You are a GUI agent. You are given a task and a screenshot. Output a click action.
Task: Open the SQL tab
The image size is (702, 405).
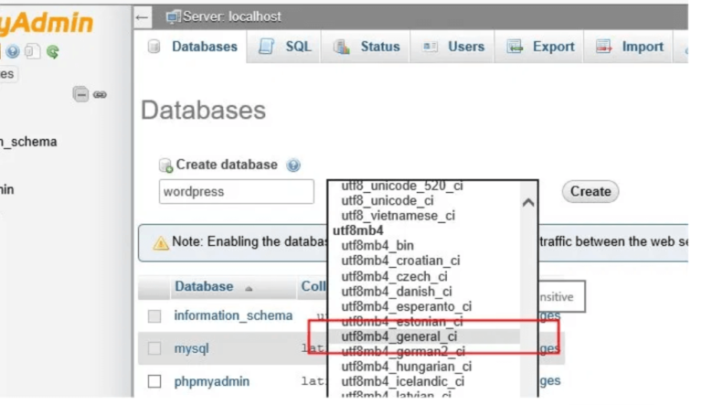pyautogui.click(x=285, y=47)
